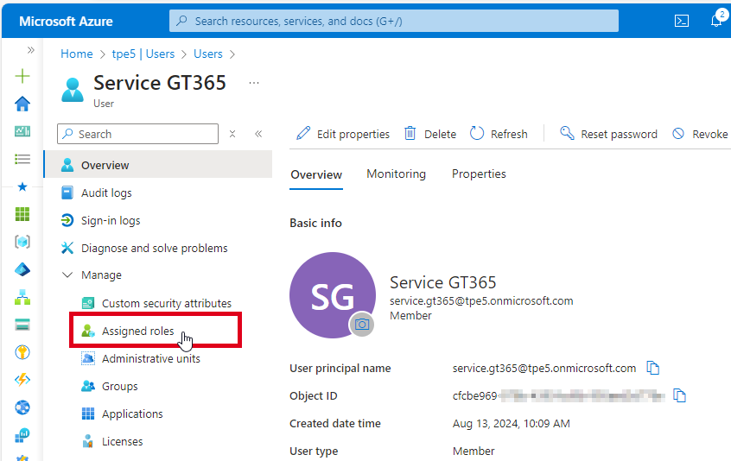
Task: Open the notifications bell icon
Action: point(716,21)
